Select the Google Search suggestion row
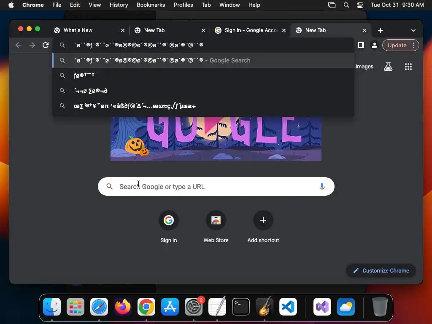 [203, 60]
